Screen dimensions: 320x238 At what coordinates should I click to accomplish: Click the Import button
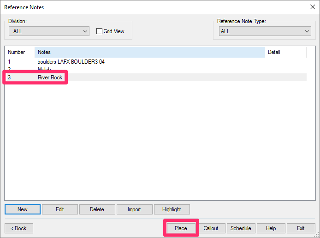point(135,209)
